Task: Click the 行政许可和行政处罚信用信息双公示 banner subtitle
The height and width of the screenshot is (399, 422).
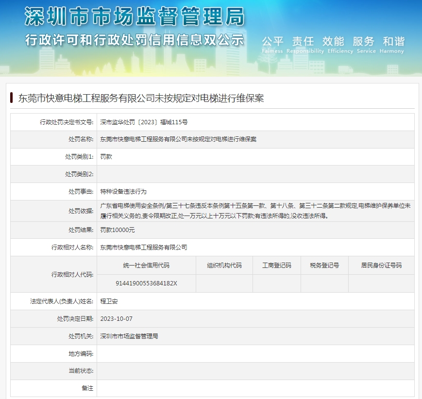Action: [135, 40]
